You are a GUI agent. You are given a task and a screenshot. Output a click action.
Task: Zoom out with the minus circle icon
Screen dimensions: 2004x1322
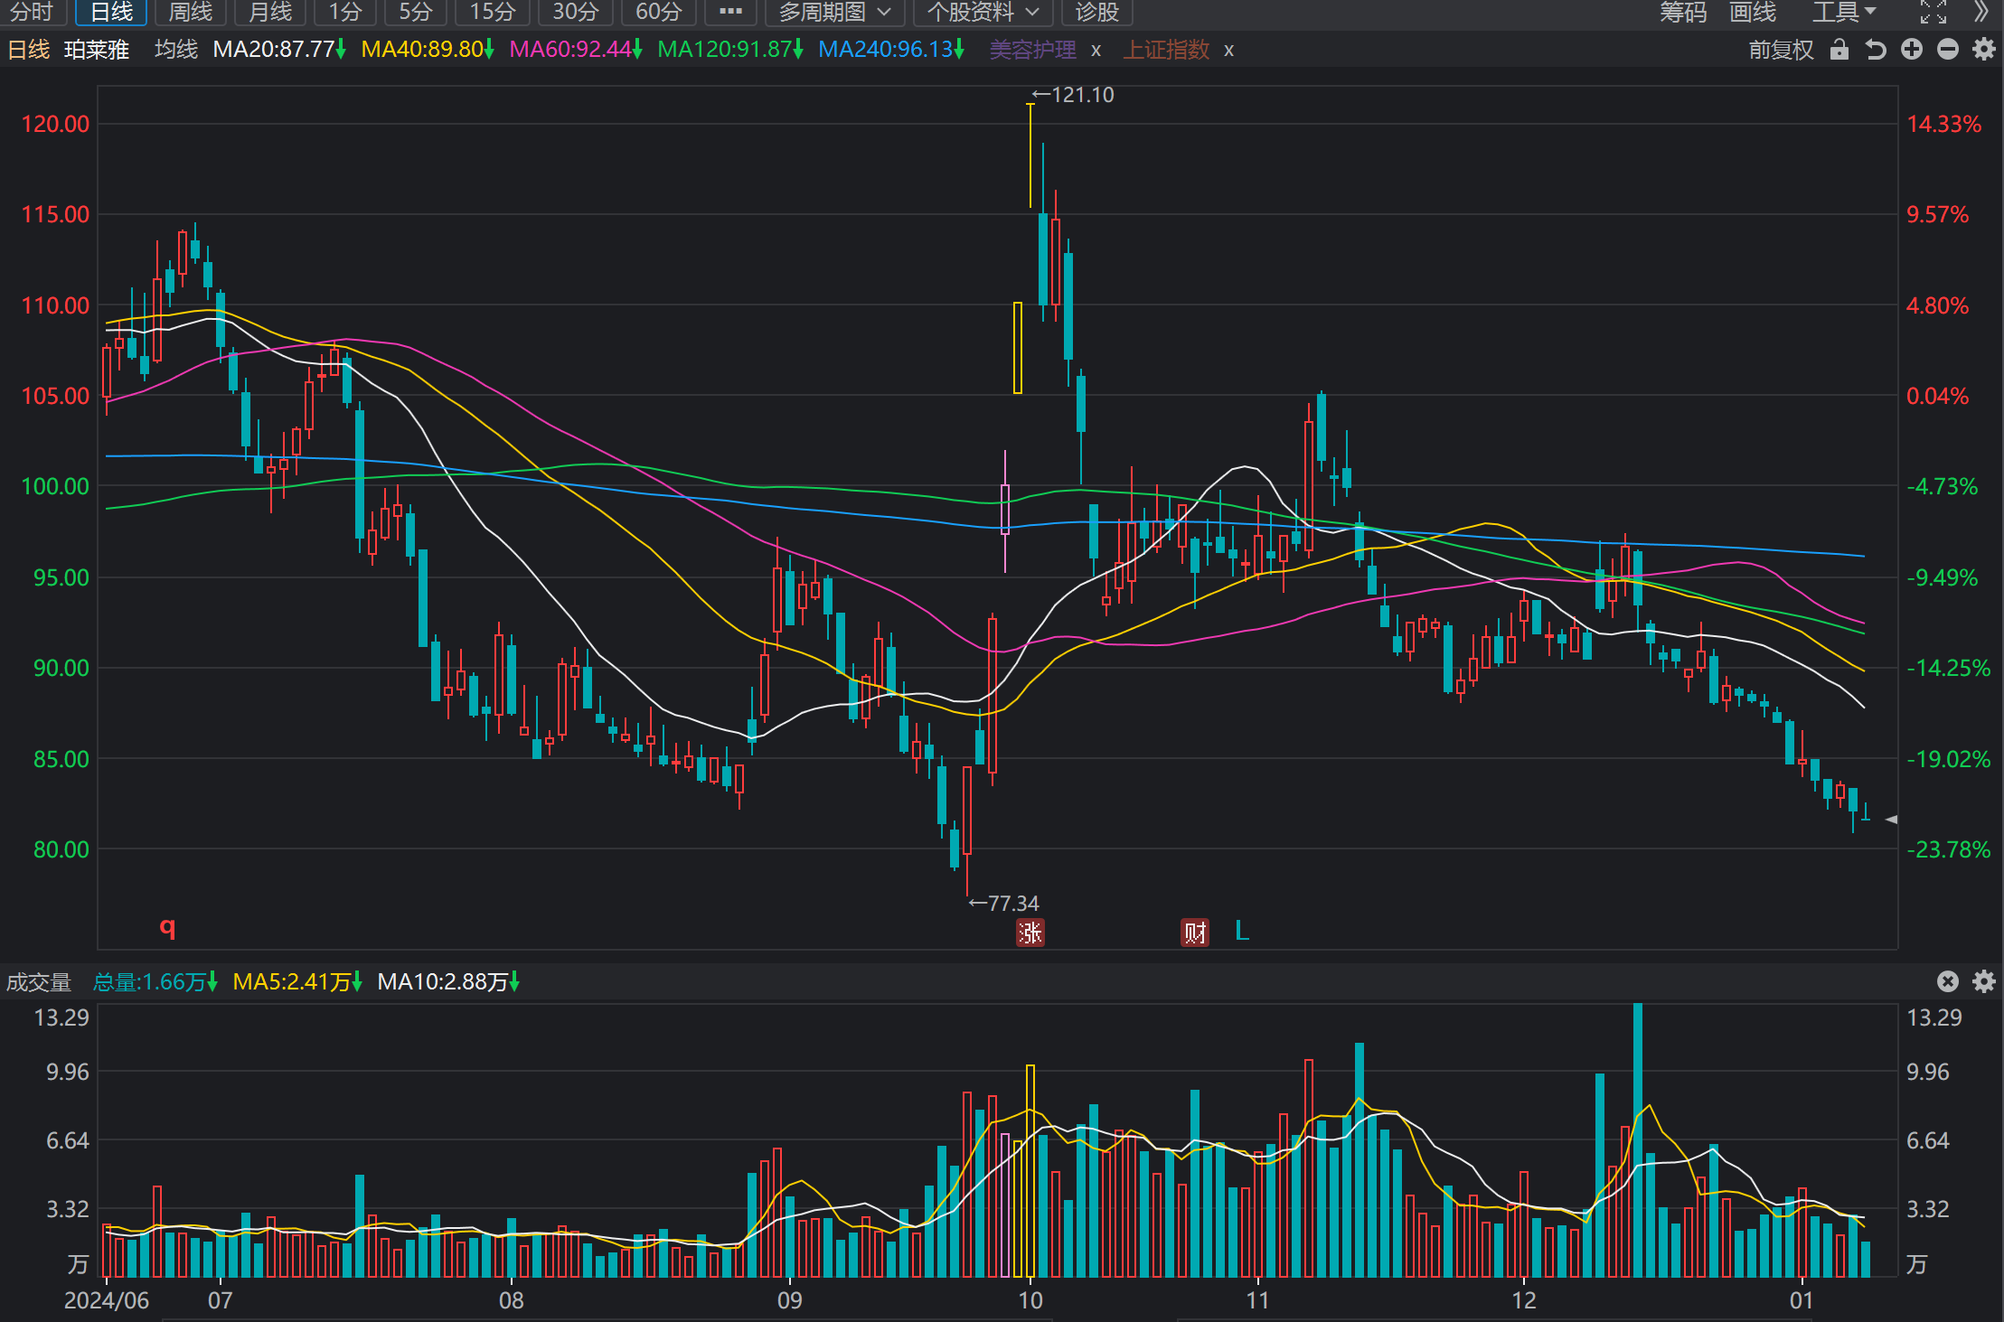point(1948,50)
